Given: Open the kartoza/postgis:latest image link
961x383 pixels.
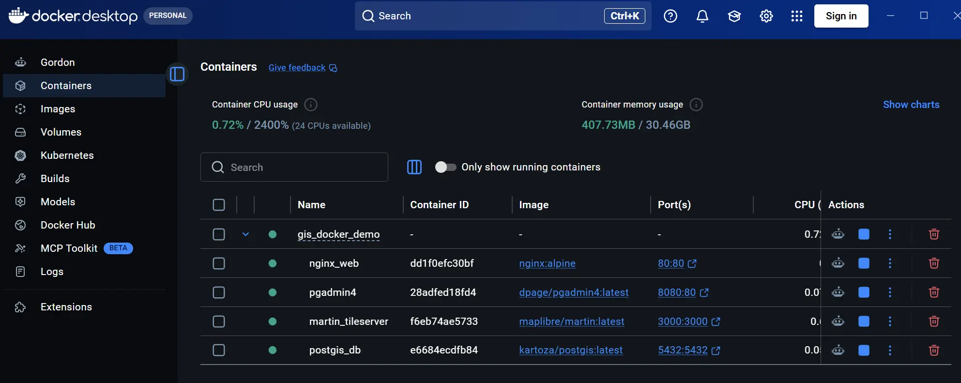Looking at the screenshot, I should [571, 350].
